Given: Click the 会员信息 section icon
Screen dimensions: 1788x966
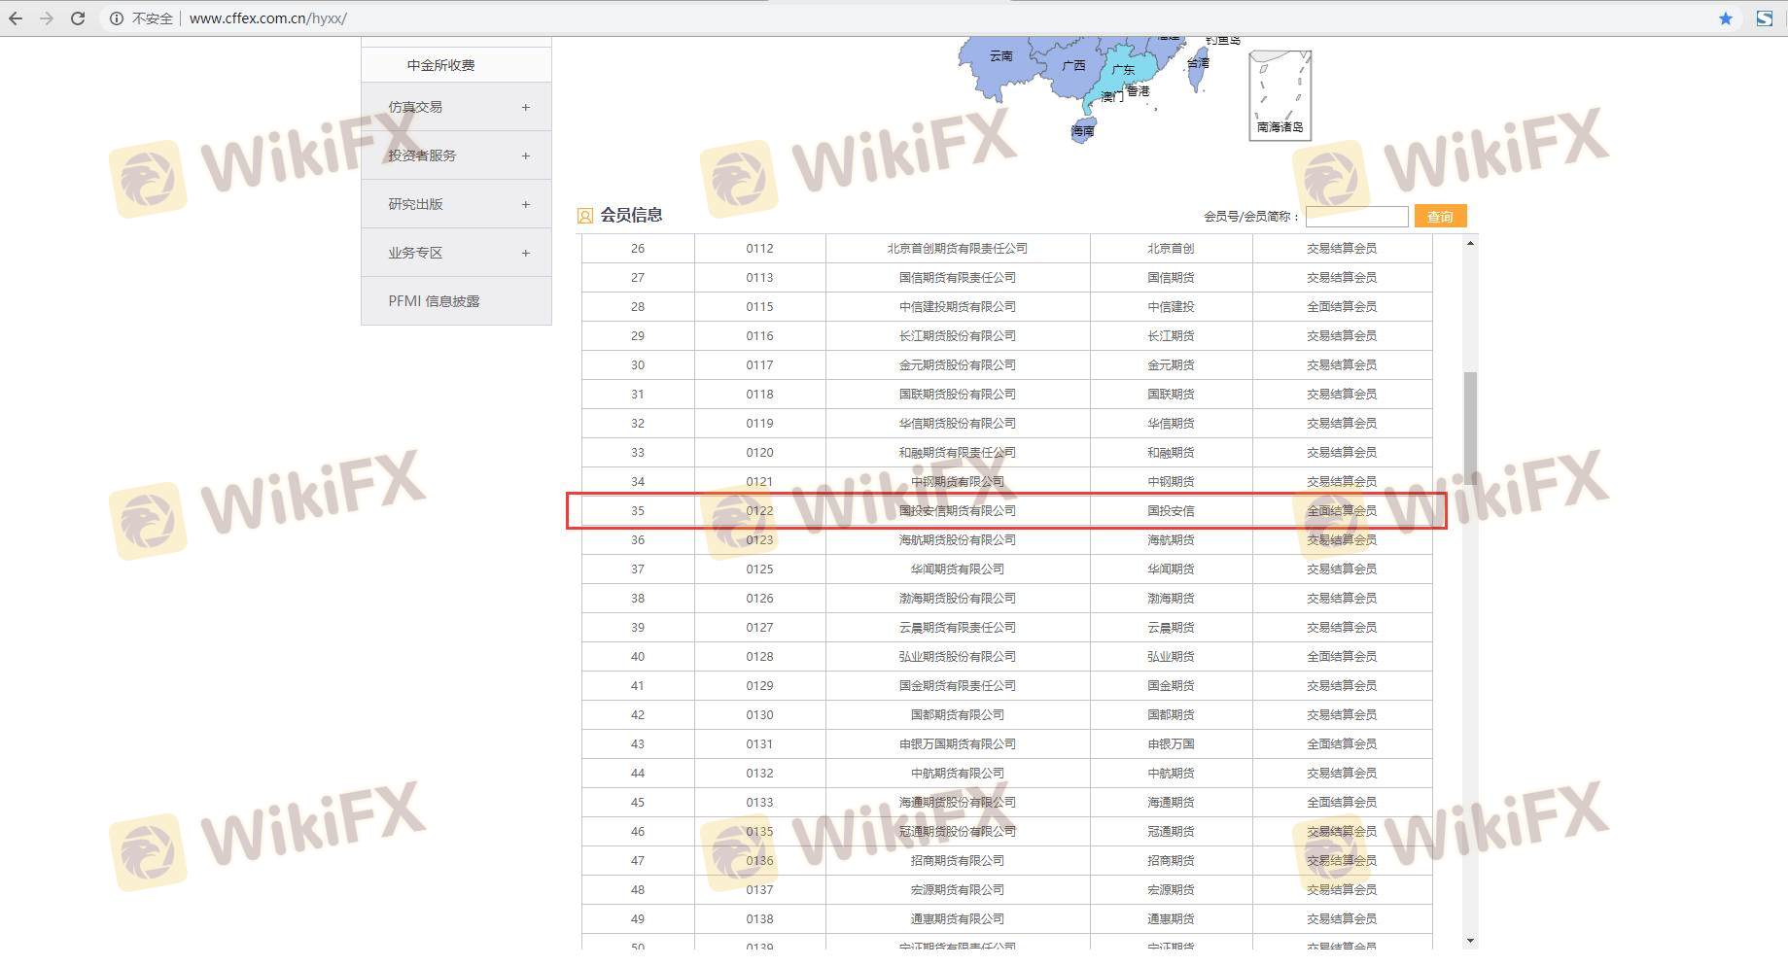Looking at the screenshot, I should [584, 216].
